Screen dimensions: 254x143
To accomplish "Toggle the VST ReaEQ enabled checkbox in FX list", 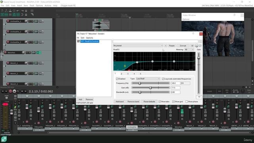I will (x=79, y=41).
